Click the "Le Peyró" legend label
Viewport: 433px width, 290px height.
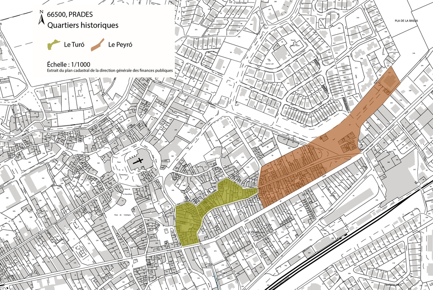click(120, 44)
